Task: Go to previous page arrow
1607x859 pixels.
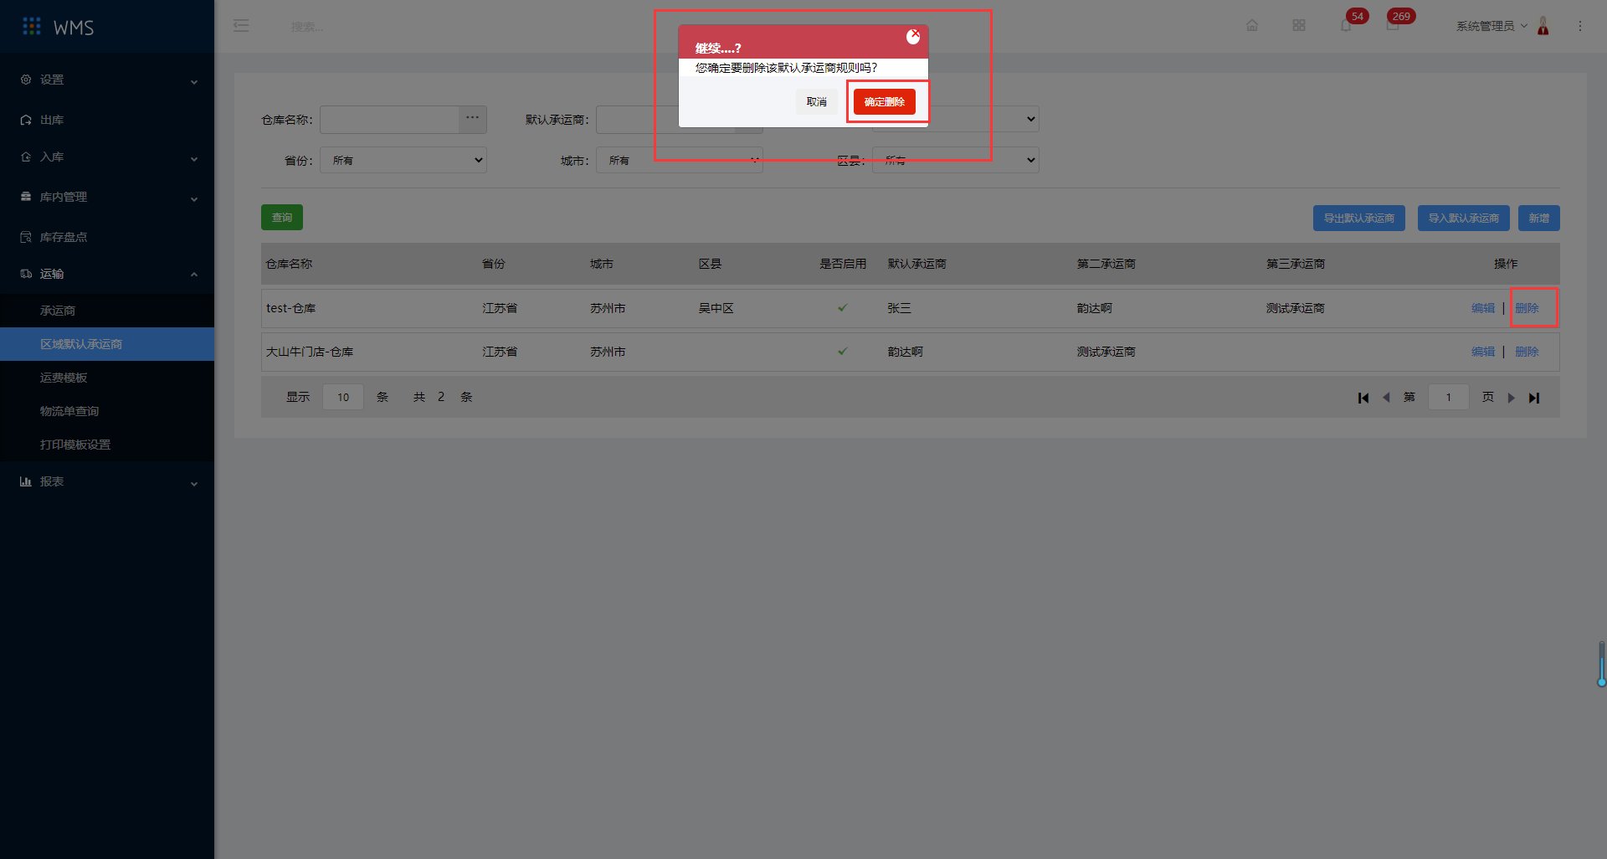Action: point(1386,398)
